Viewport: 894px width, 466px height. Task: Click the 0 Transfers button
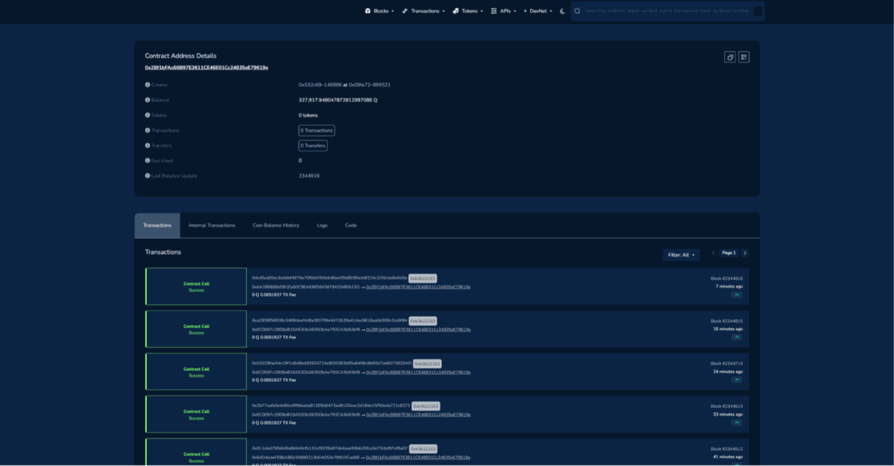point(313,146)
